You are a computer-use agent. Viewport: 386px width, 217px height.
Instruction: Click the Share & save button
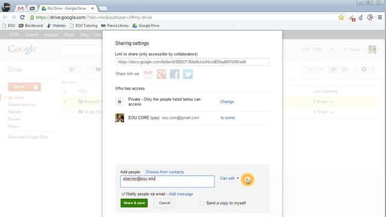134,203
